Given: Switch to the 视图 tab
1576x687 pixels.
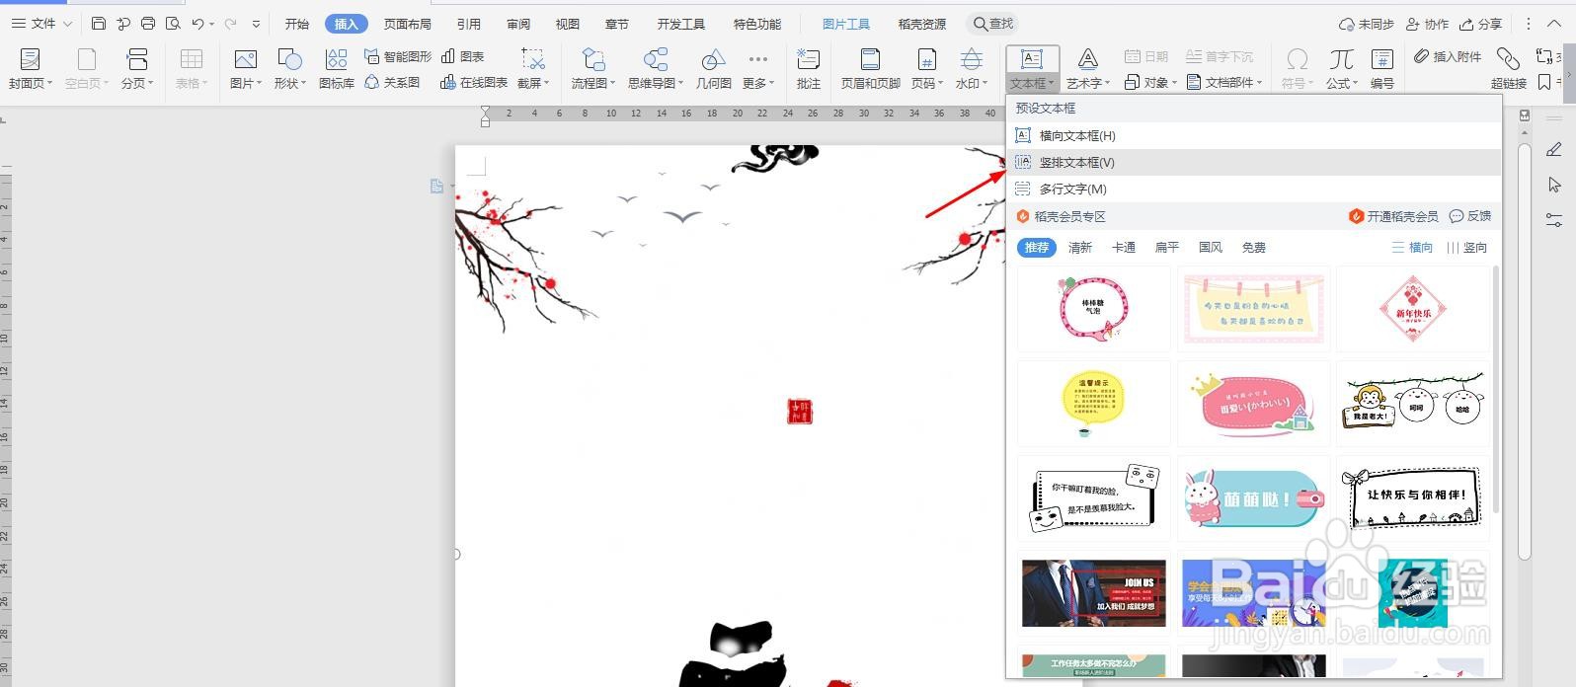Looking at the screenshot, I should point(568,24).
